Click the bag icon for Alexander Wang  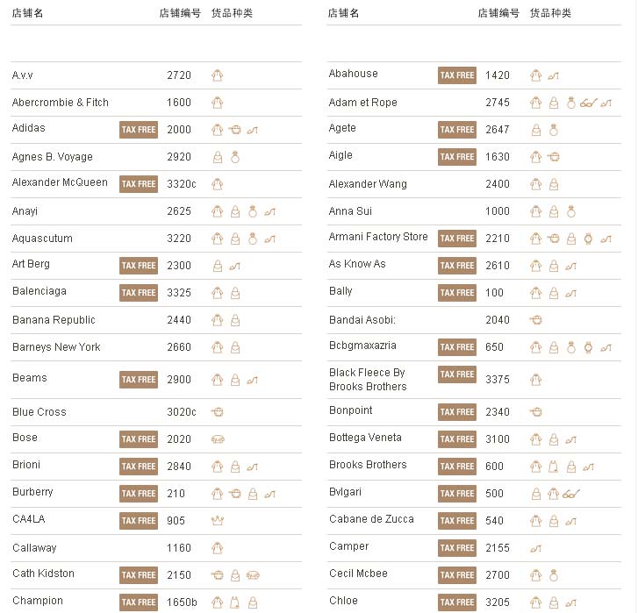[554, 185]
